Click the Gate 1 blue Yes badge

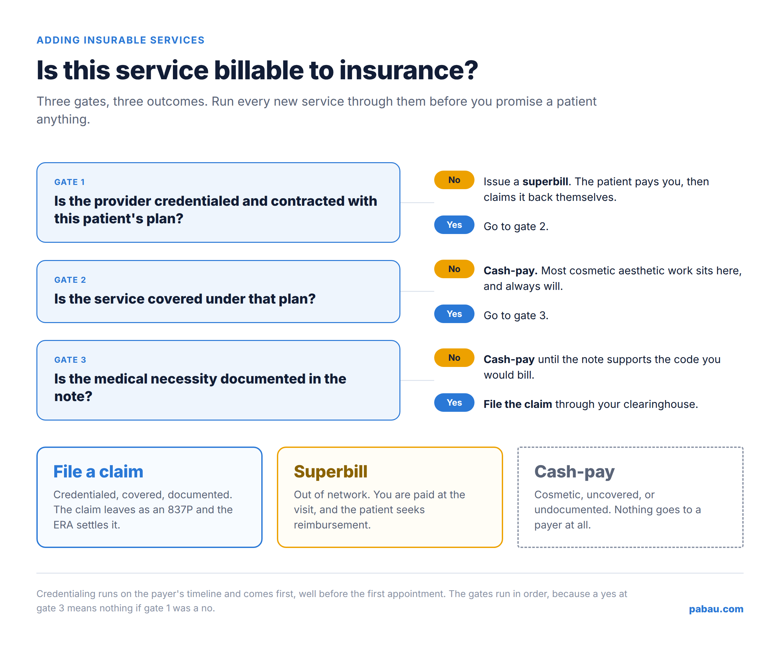pos(454,225)
